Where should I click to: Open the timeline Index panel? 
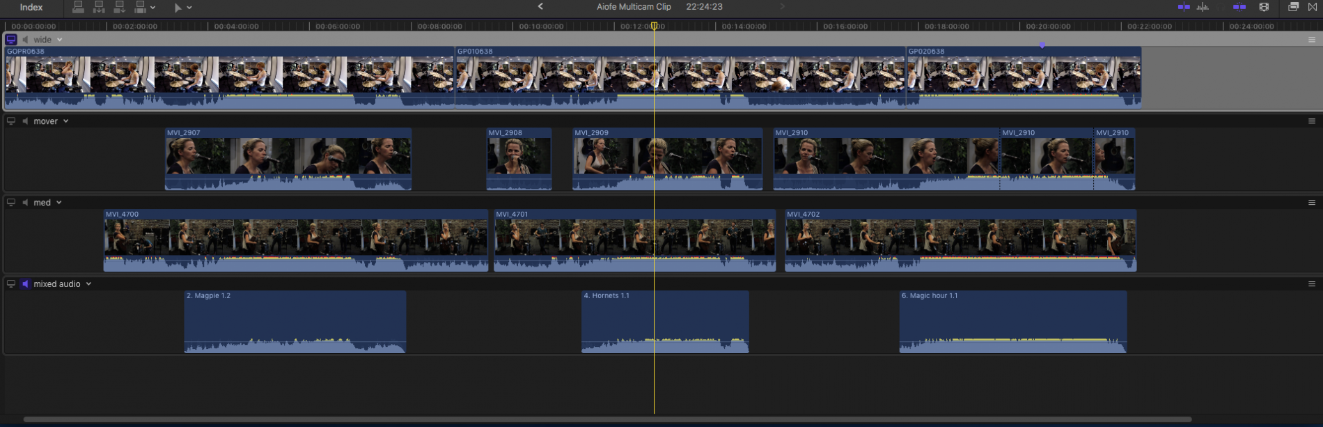(x=31, y=7)
